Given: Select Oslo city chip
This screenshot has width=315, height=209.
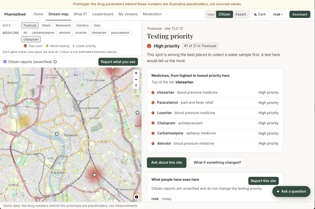Looking at the screenshot, I should click(x=97, y=25).
